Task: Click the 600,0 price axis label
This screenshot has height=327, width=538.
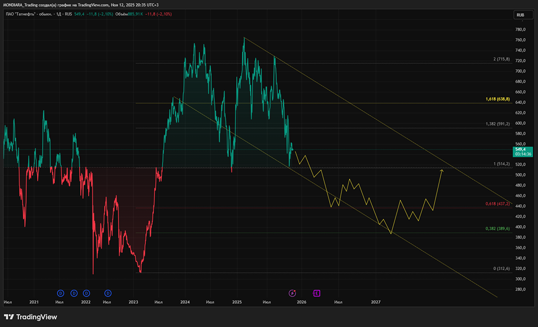Action: 520,123
